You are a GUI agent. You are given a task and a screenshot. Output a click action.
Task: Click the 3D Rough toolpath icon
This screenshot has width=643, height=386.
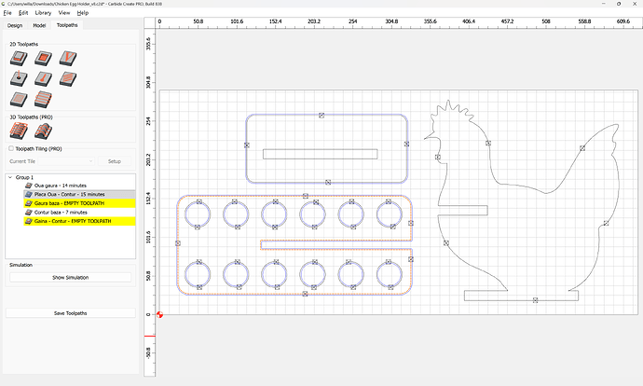click(18, 130)
